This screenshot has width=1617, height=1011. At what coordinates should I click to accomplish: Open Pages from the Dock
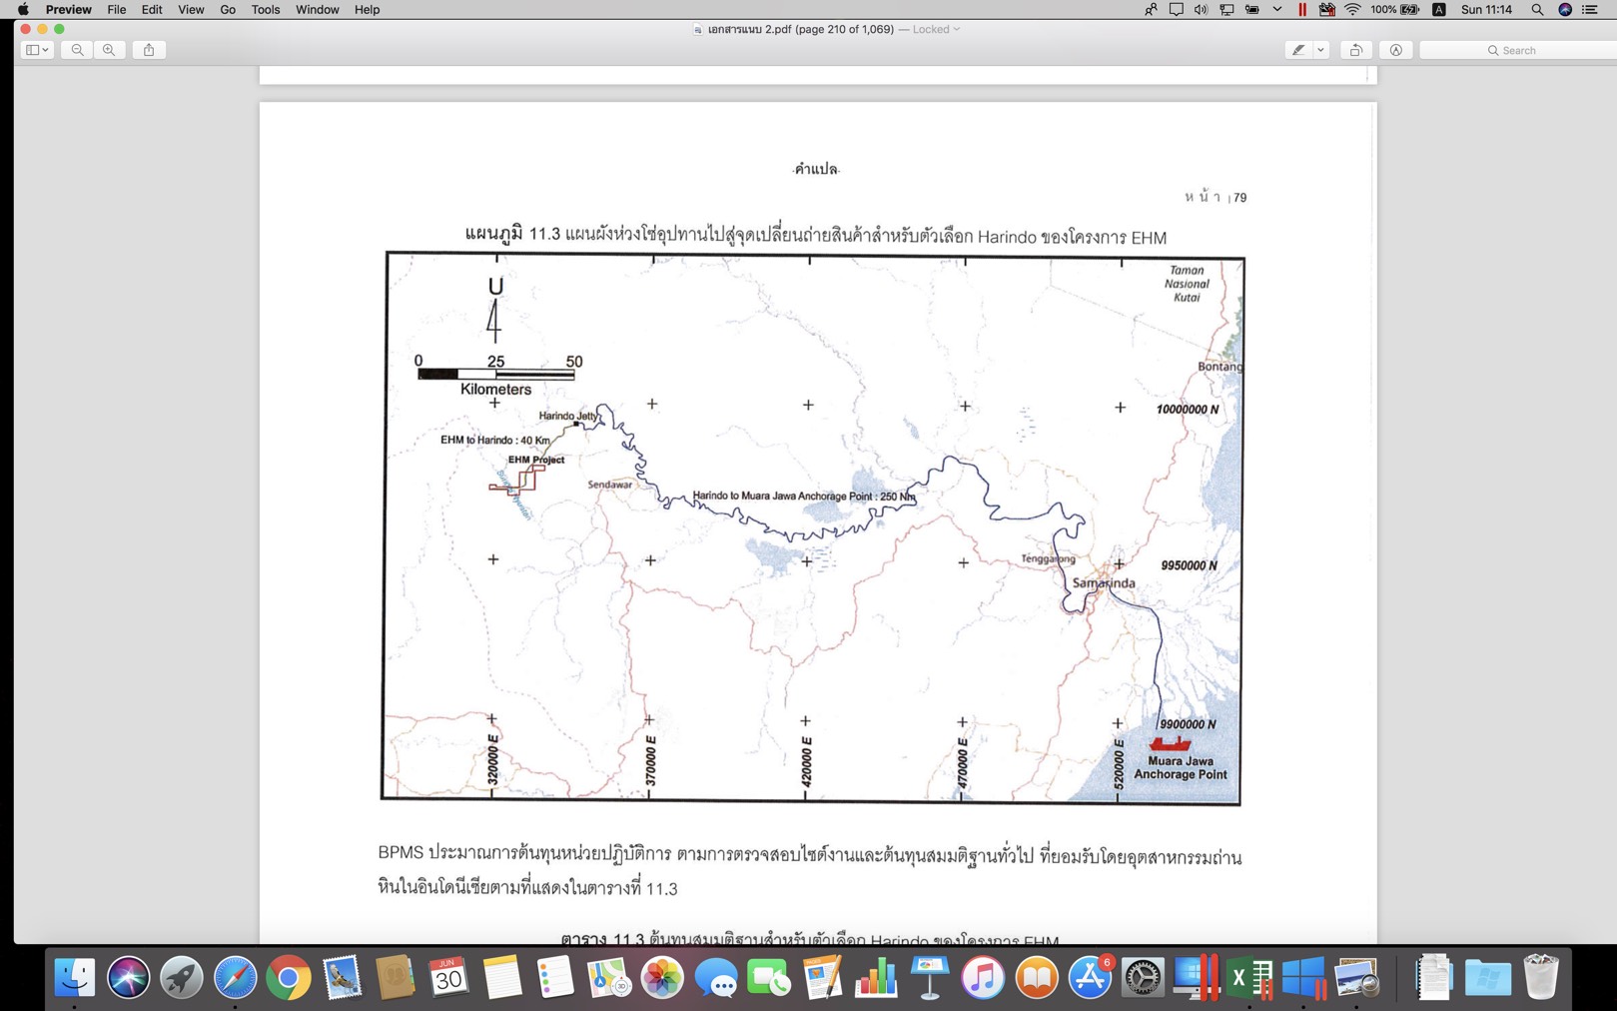822,978
